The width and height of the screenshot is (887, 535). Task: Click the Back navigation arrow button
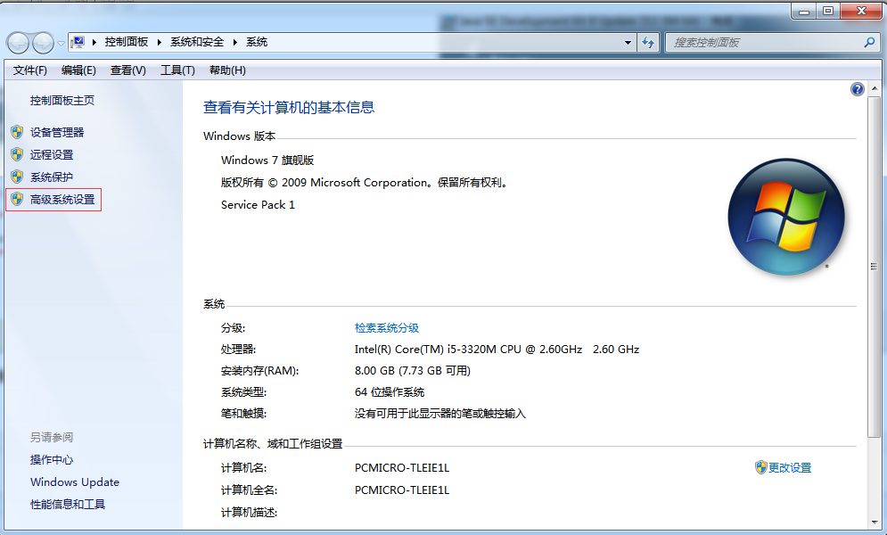pos(18,43)
